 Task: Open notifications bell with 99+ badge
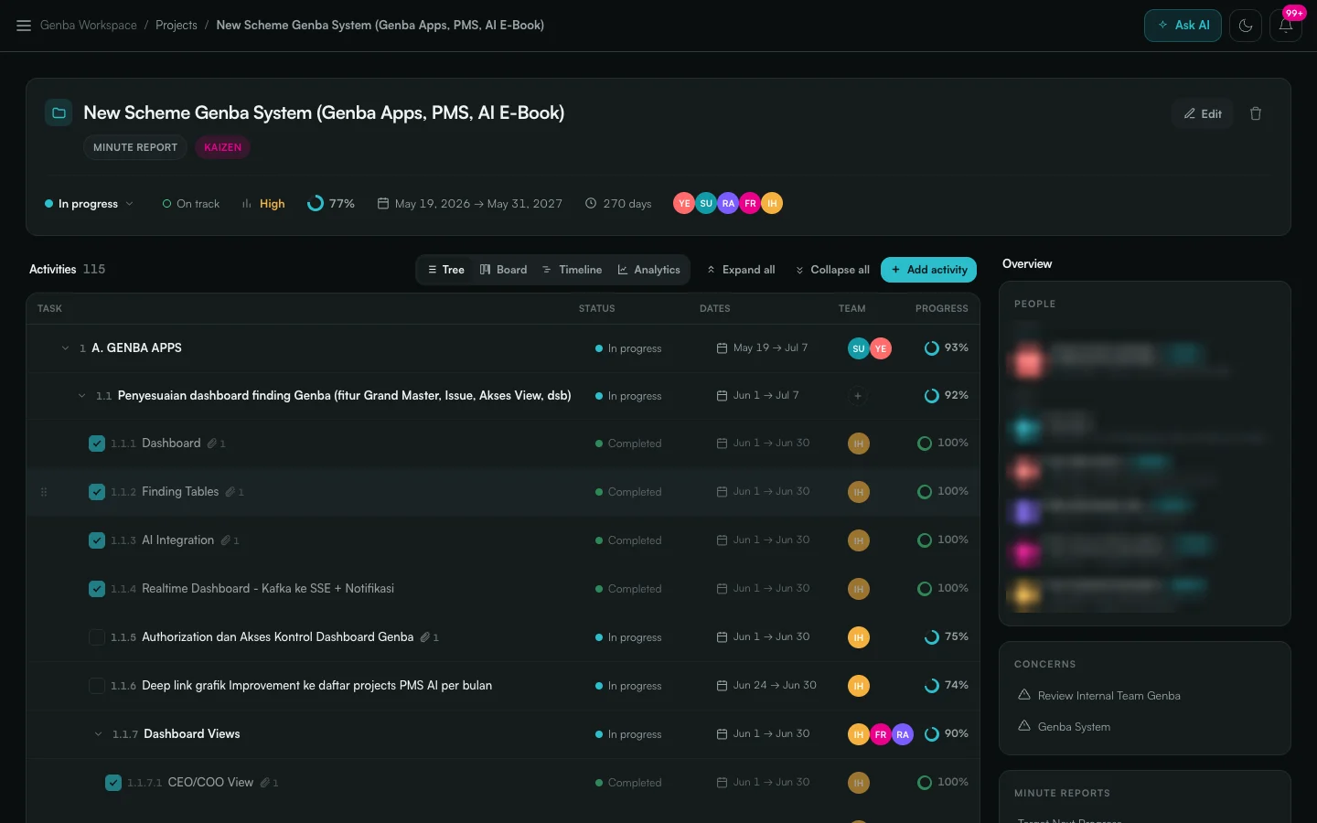[x=1285, y=26]
